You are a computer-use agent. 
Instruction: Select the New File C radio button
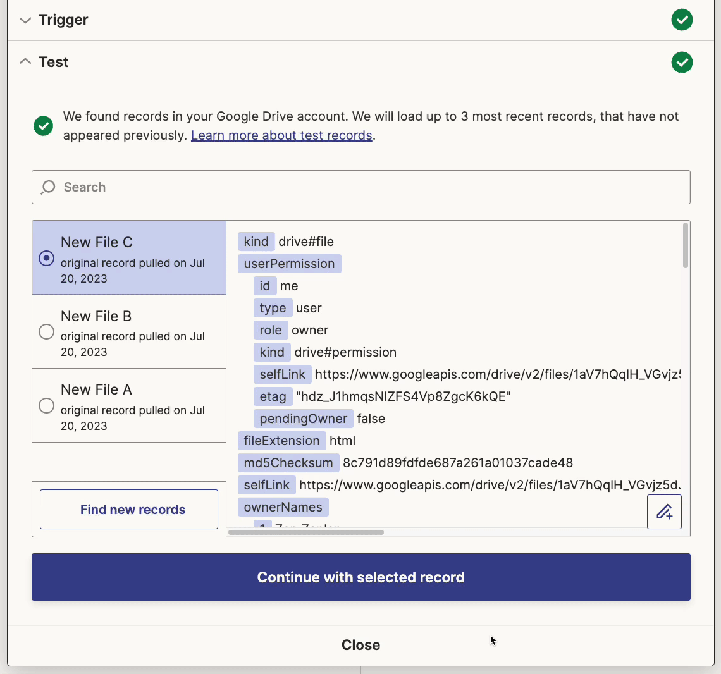[x=46, y=258]
